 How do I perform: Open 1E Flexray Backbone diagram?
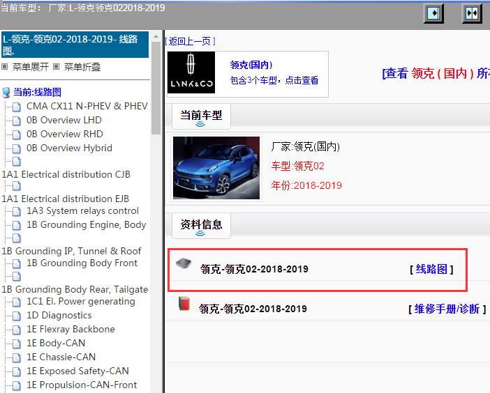tap(70, 329)
